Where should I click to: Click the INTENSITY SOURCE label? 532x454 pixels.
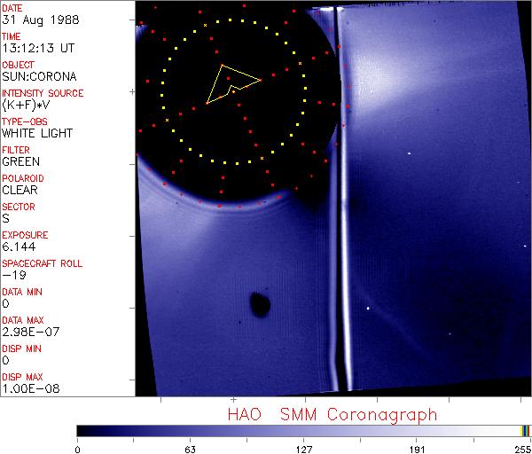[43, 93]
